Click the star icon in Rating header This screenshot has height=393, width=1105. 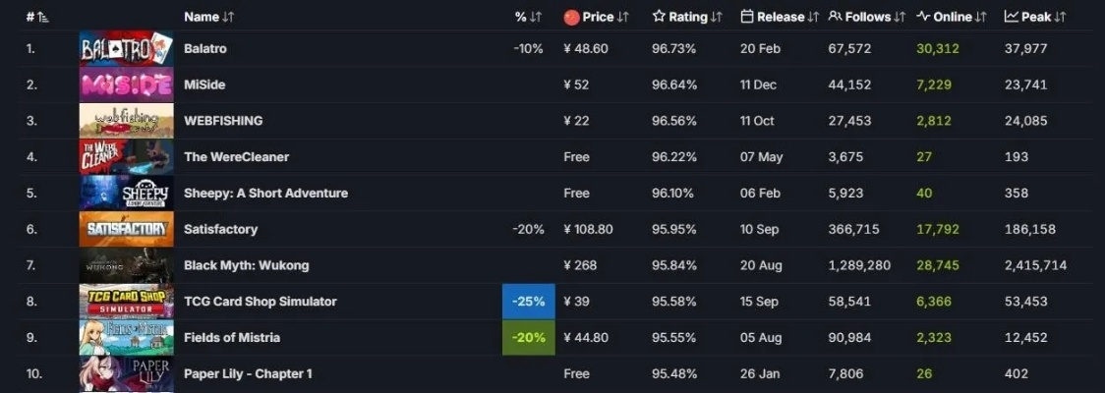659,17
